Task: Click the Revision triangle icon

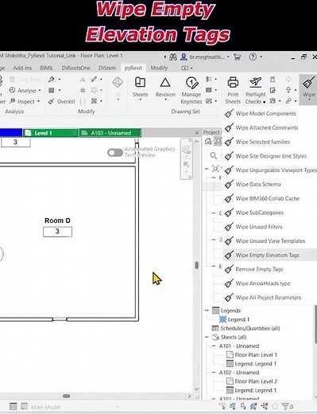Action: [x=165, y=83]
